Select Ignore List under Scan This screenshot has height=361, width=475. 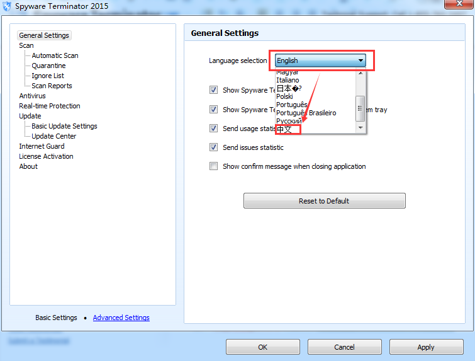coord(48,76)
